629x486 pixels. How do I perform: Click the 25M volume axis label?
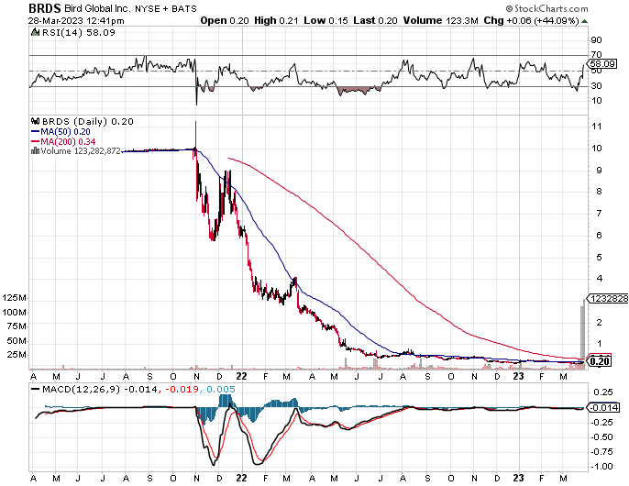17,355
